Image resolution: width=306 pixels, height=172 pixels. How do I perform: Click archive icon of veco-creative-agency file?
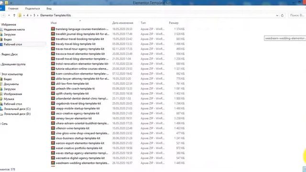click(53, 113)
